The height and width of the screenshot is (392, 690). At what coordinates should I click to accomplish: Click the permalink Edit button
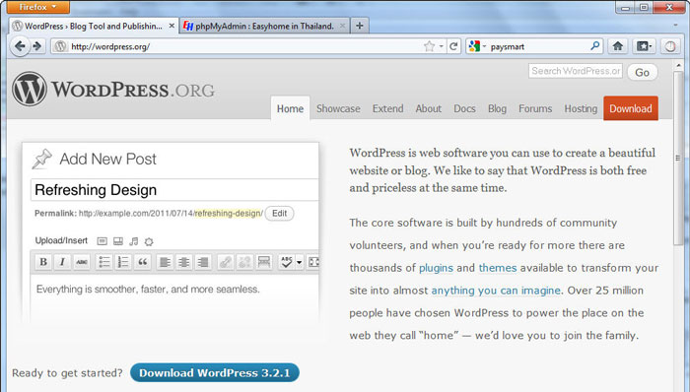(x=279, y=213)
